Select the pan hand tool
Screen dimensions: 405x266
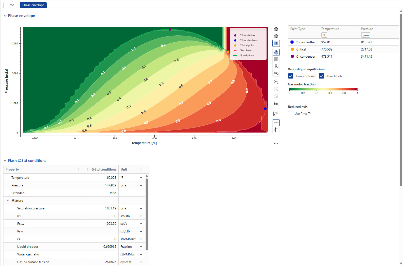276,52
